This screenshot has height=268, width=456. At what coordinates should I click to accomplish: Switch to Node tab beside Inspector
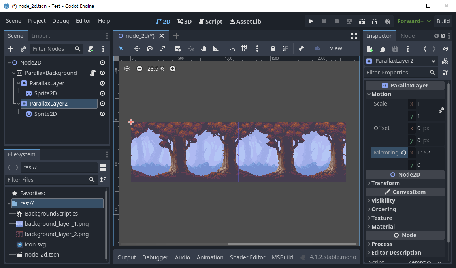click(407, 36)
